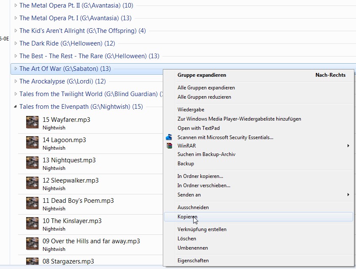Click album art of 09 Over the Hills
Image resolution: width=356 pixels, height=269 pixels.
(32, 243)
